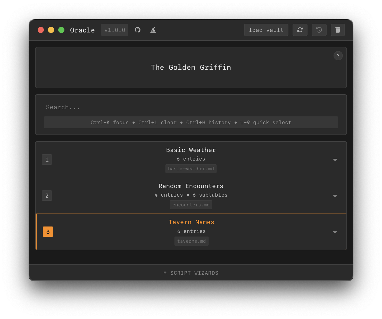Click the Basic Weather title
This screenshot has width=382, height=319.
coord(191,150)
